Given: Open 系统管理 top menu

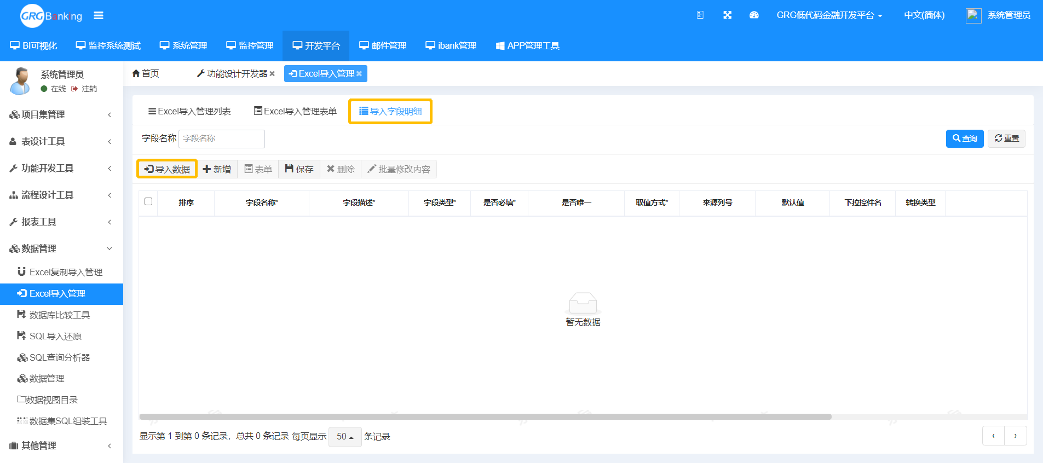Looking at the screenshot, I should [183, 46].
